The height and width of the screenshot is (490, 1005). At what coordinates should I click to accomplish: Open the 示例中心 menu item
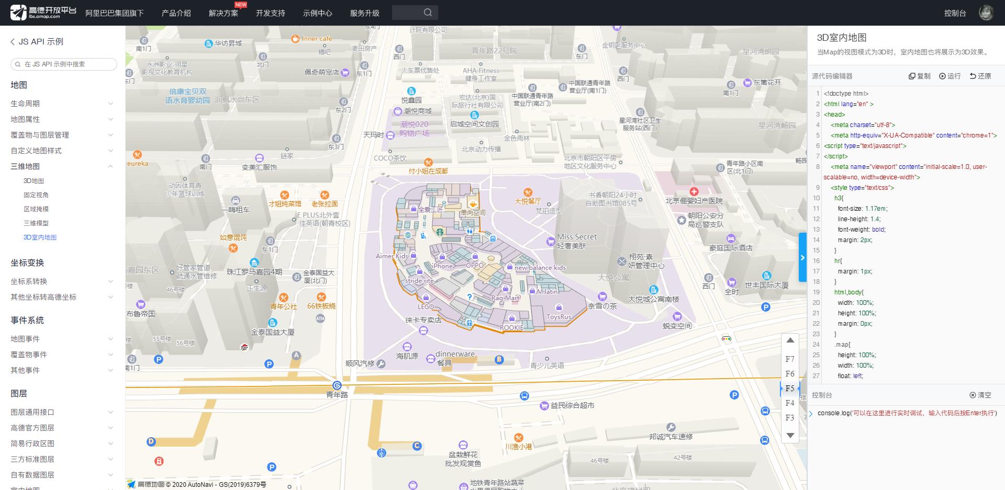pos(317,13)
